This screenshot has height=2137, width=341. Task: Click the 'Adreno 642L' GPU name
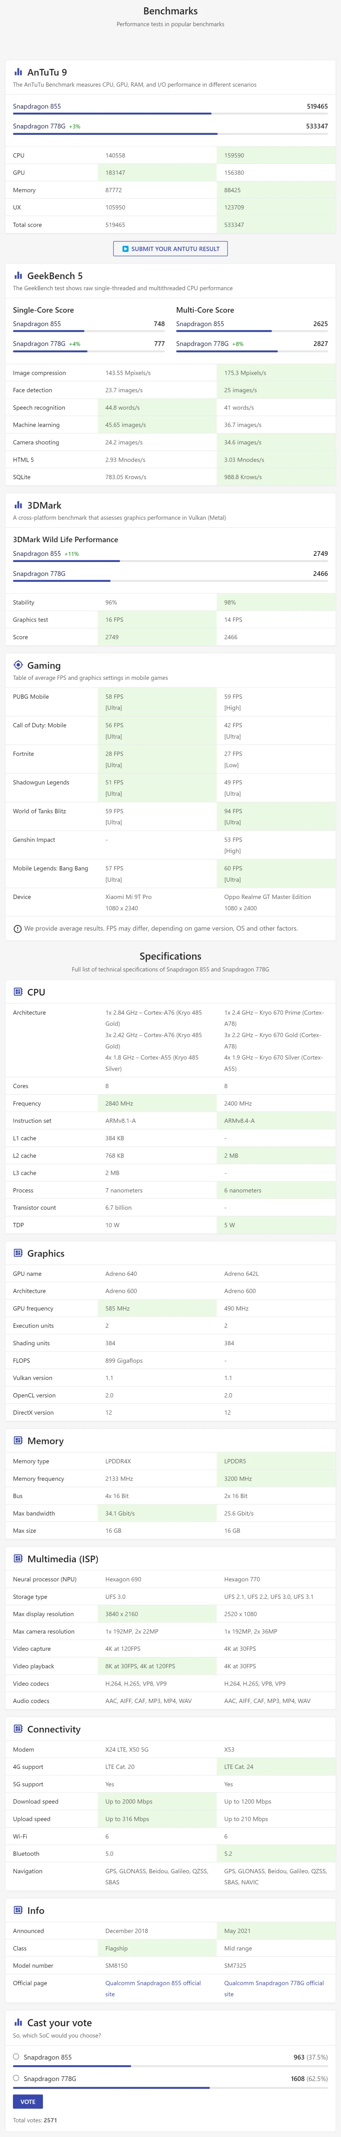[x=242, y=1274]
